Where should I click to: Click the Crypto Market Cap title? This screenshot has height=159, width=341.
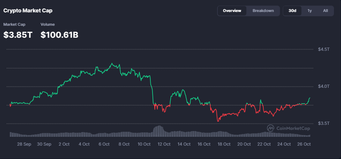coord(28,11)
